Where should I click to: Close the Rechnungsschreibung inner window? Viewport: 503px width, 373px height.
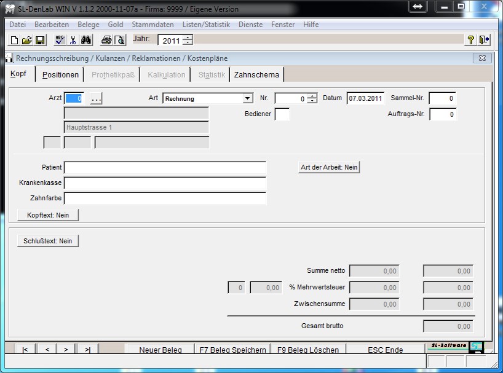[482, 58]
